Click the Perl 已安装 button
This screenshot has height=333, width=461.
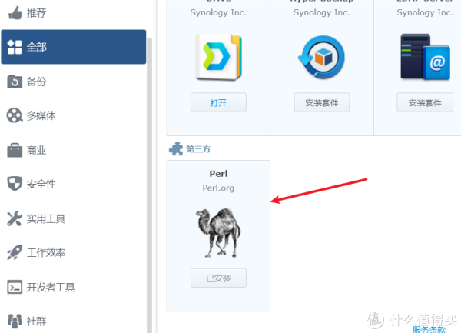tap(218, 278)
